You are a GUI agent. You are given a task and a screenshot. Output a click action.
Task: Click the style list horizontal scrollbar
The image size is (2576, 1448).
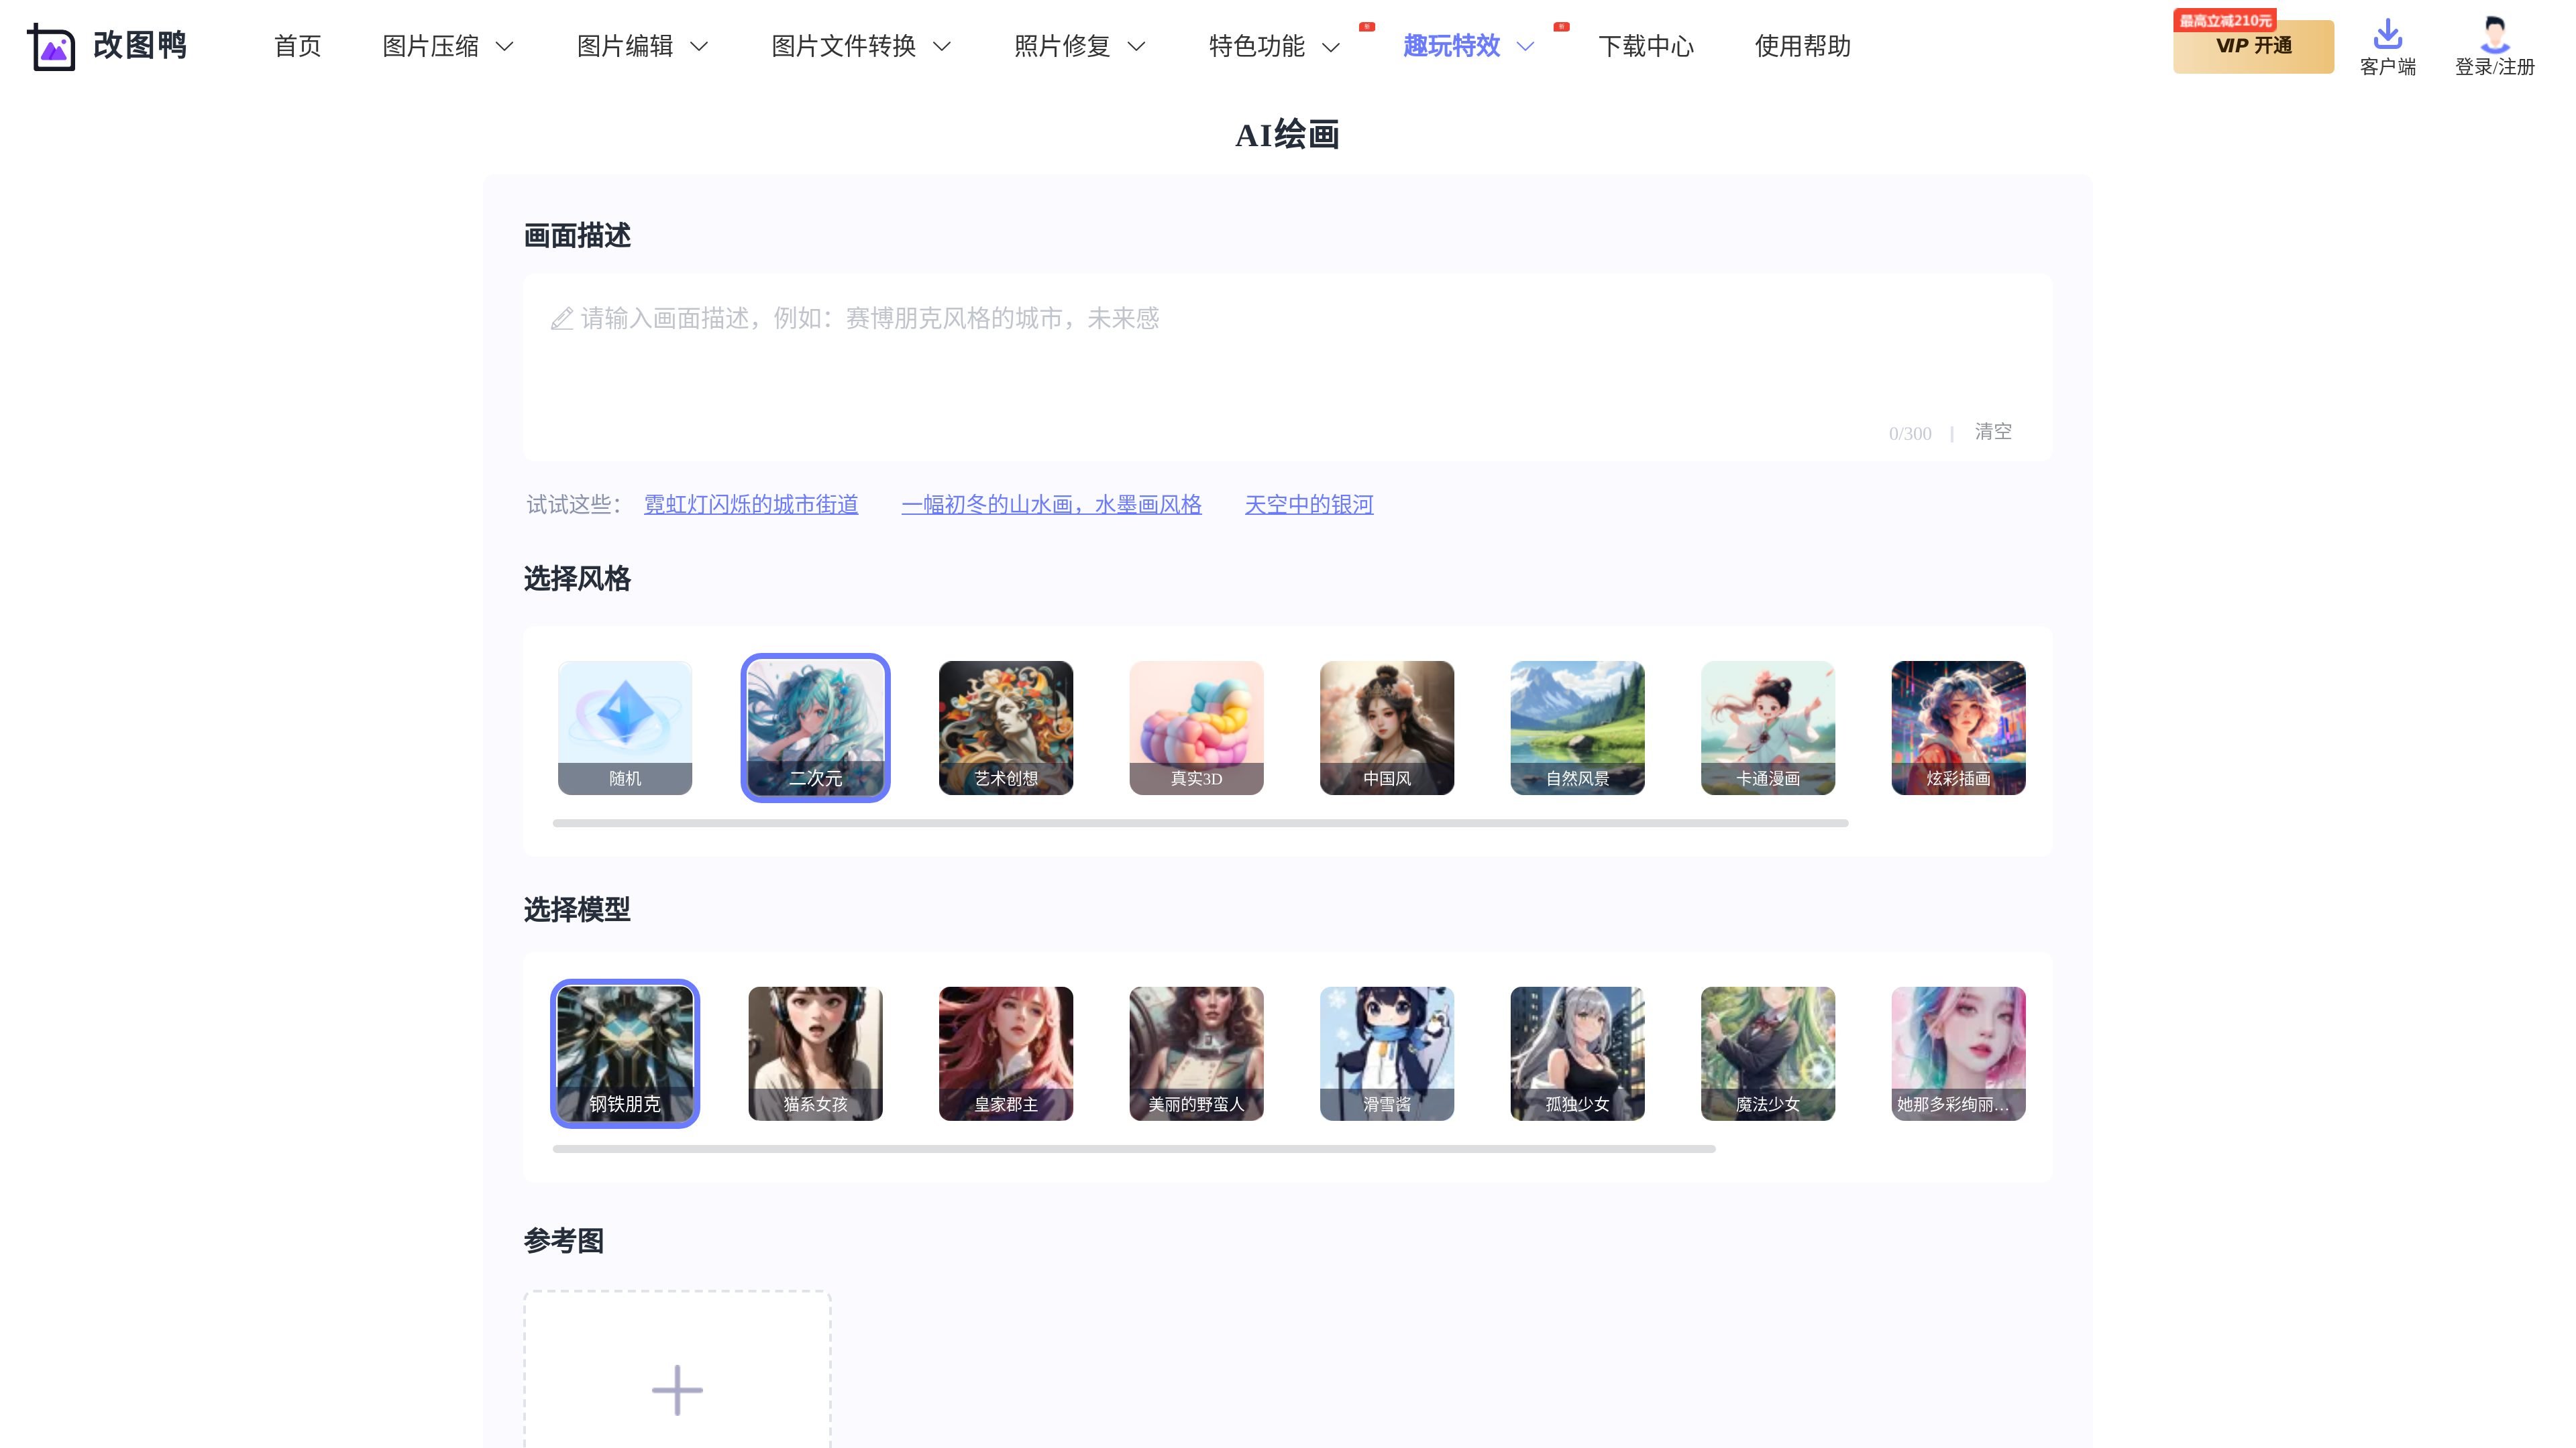pos(1200,823)
